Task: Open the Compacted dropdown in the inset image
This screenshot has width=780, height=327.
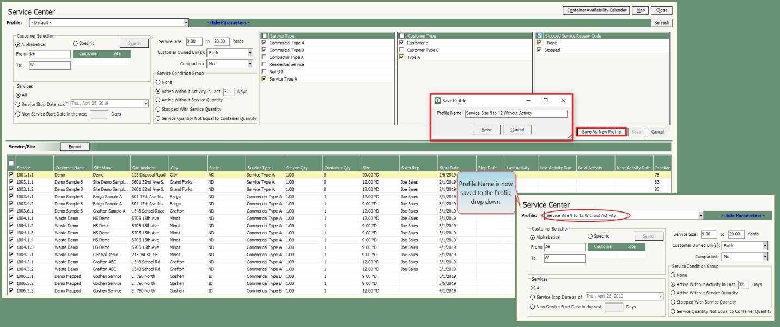Action: click(x=765, y=257)
